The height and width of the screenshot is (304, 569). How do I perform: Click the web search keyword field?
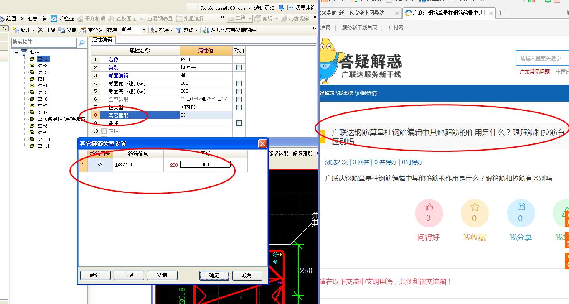click(542, 58)
